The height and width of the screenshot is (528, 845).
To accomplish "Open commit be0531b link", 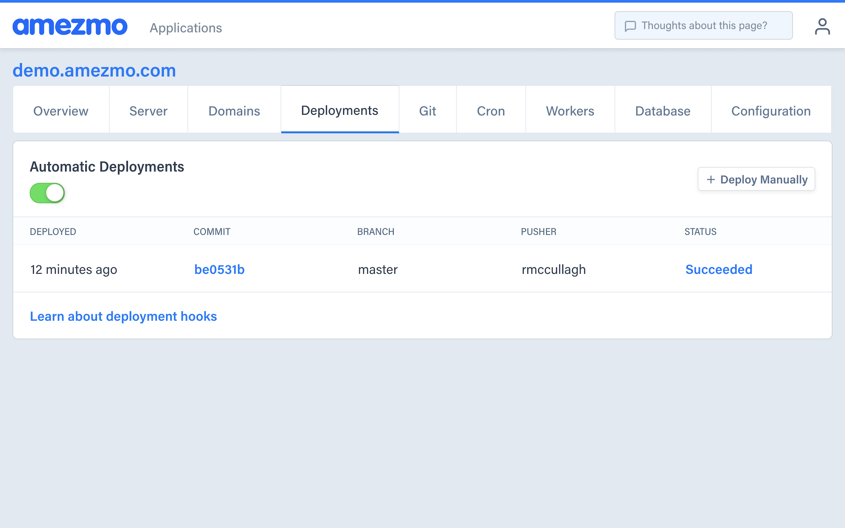I will 220,269.
